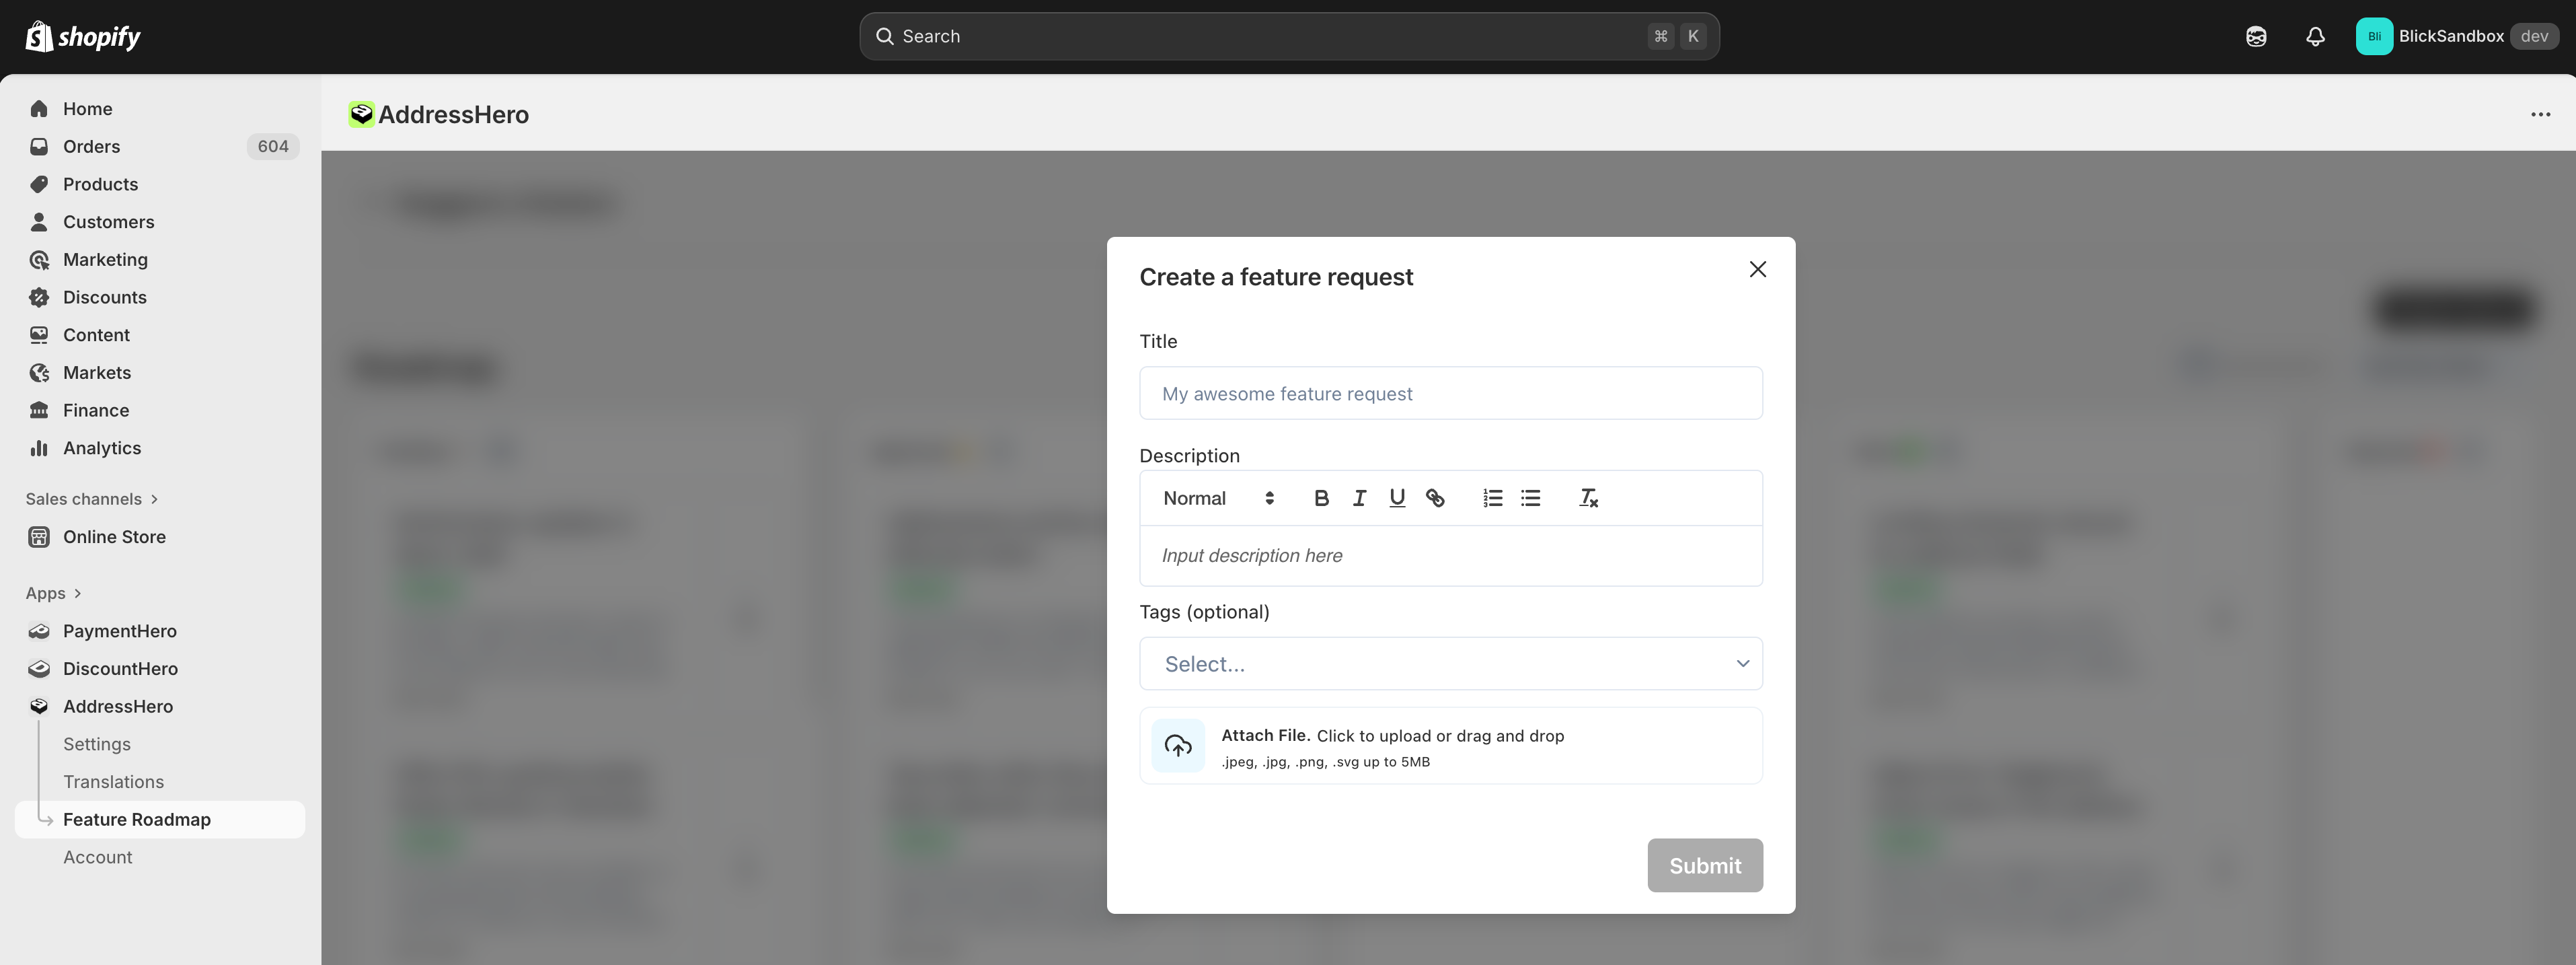
Task: Open Products in sidebar
Action: [x=160, y=184]
